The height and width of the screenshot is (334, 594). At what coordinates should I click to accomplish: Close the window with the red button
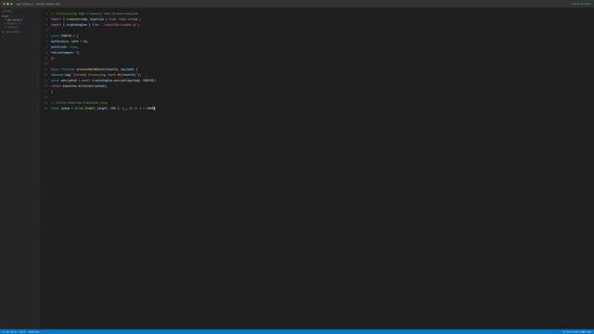click(4, 4)
